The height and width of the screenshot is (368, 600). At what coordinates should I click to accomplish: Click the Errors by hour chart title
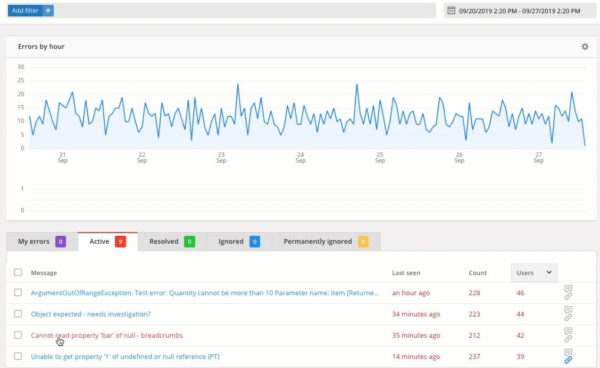(41, 47)
